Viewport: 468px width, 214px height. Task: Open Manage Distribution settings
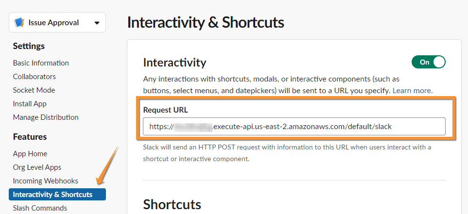(46, 117)
